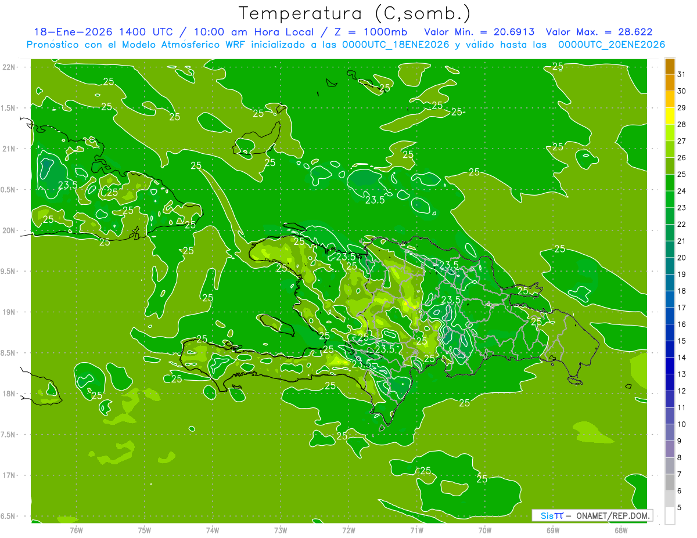The image size is (697, 538).
Task: Click the '74W' longitude axis label
Action: [x=213, y=530]
